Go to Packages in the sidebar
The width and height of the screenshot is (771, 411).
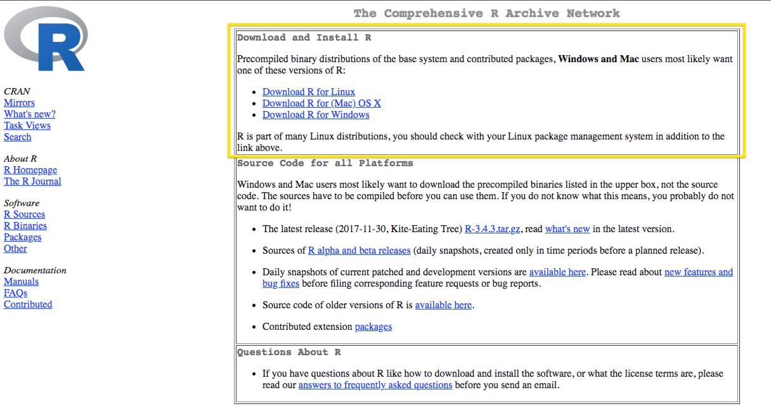click(23, 237)
